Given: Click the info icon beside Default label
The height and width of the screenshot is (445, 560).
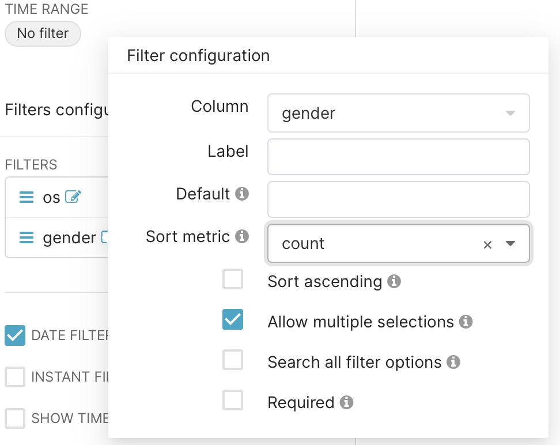Looking at the screenshot, I should [243, 194].
